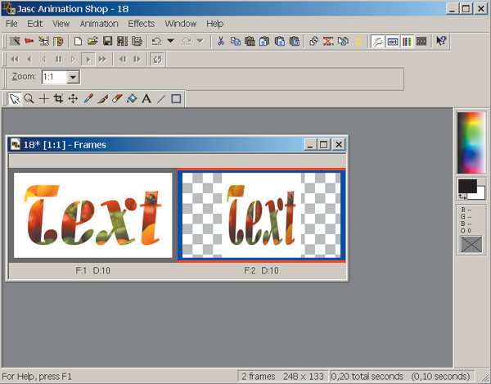Click the highlighted play forward button
The image size is (491, 384).
[x=88, y=59]
